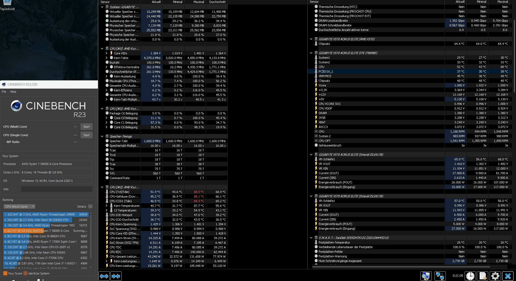Click the log file document icon
The height and width of the screenshot is (281, 516).
483,276
